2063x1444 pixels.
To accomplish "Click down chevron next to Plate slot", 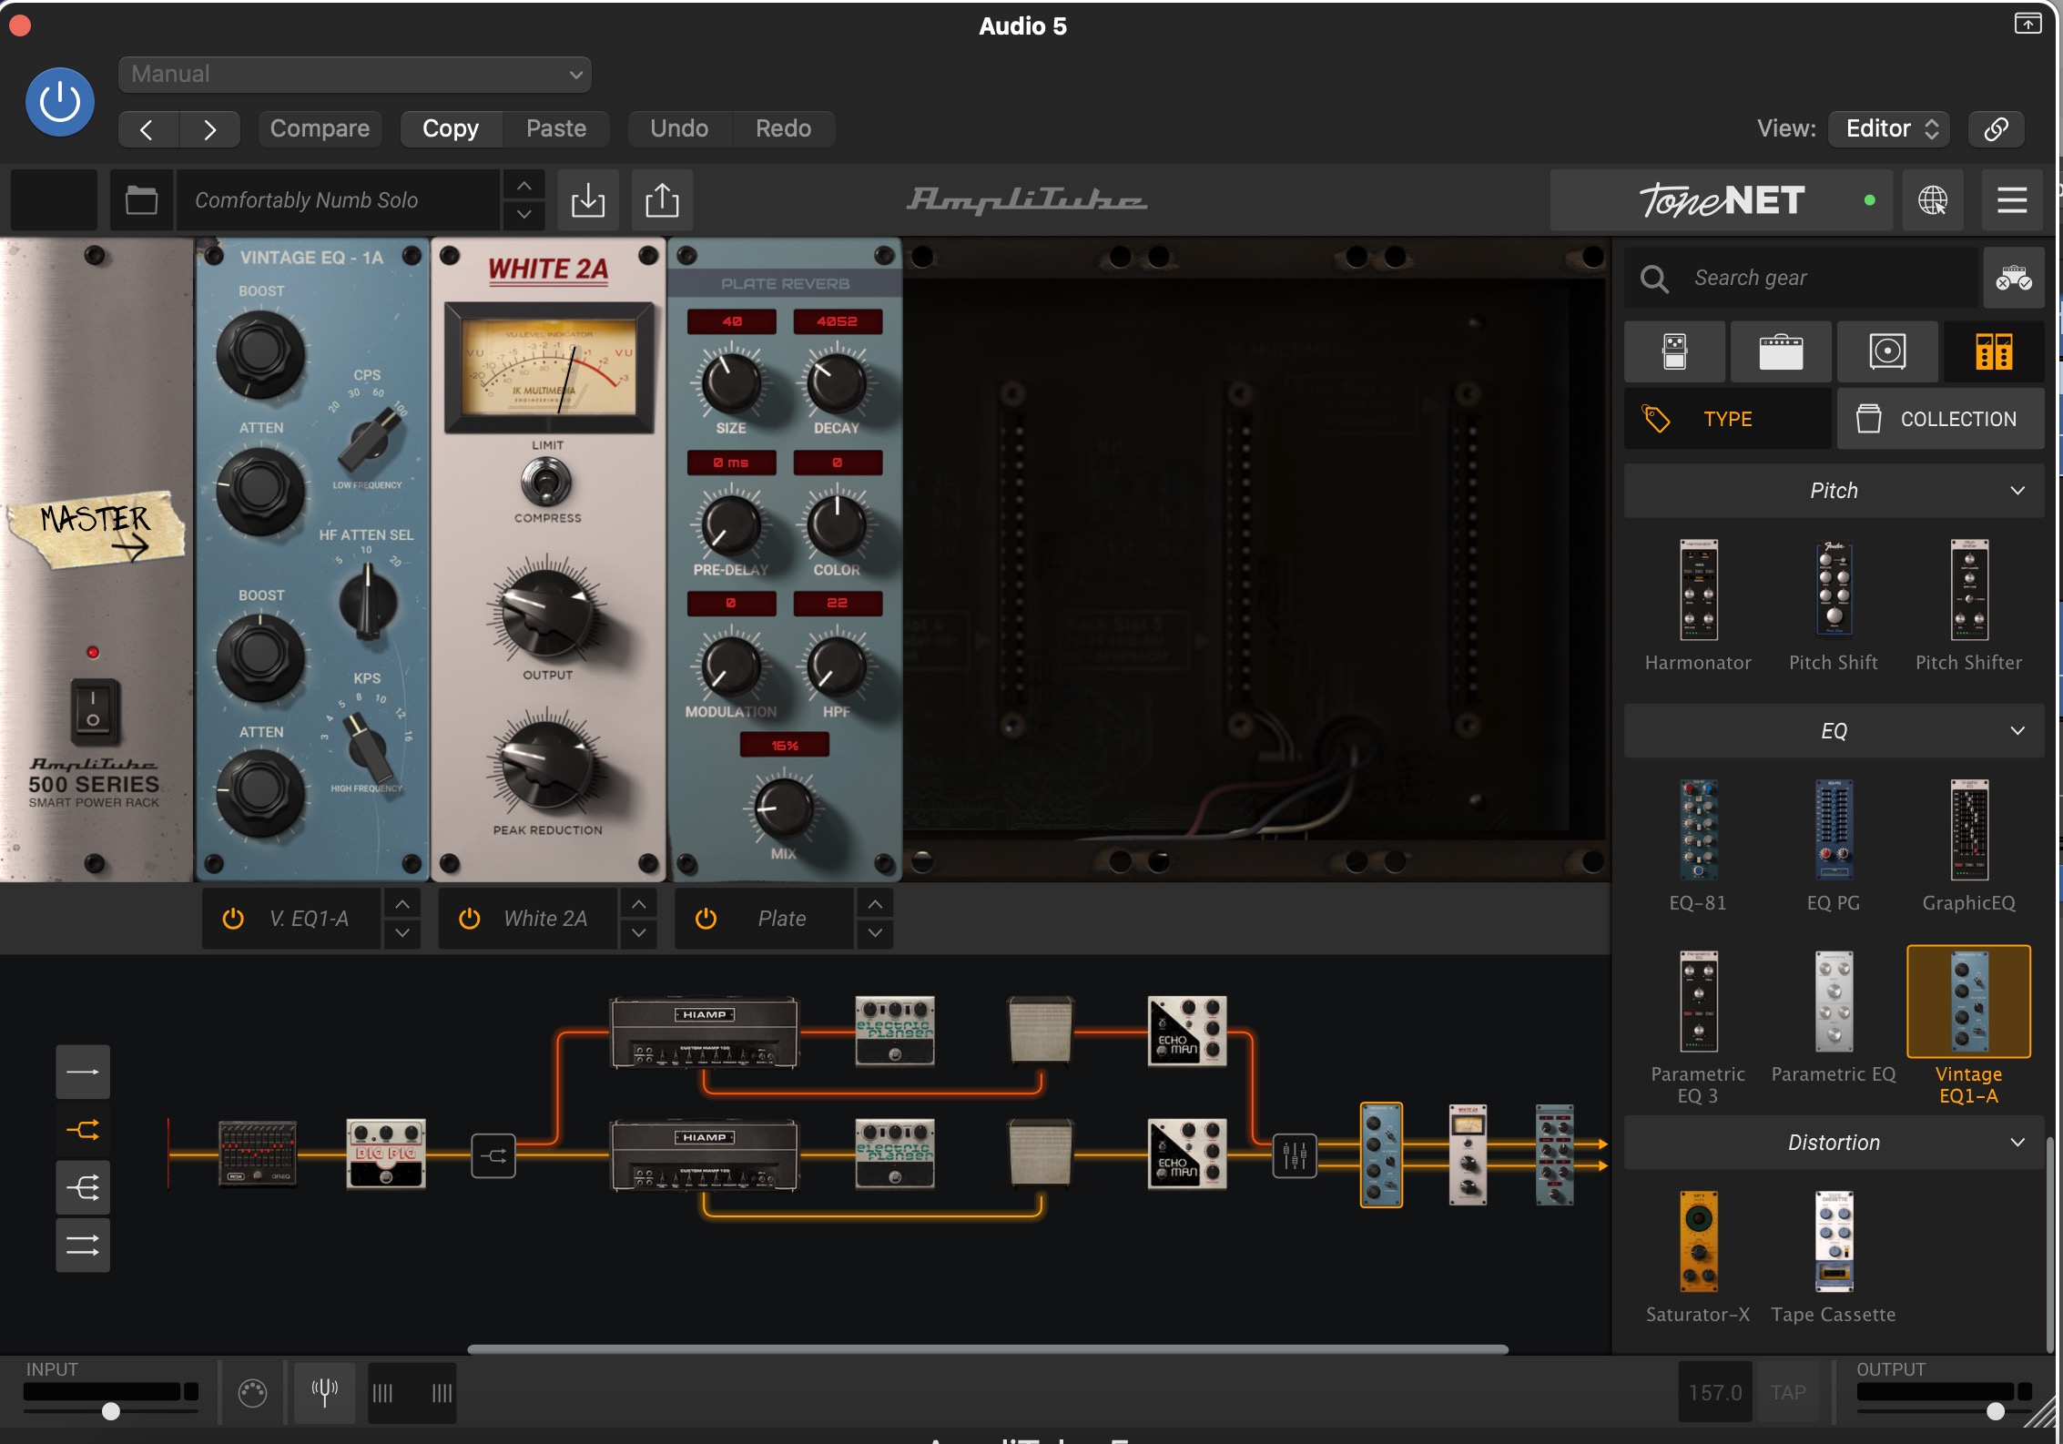I will click(875, 933).
